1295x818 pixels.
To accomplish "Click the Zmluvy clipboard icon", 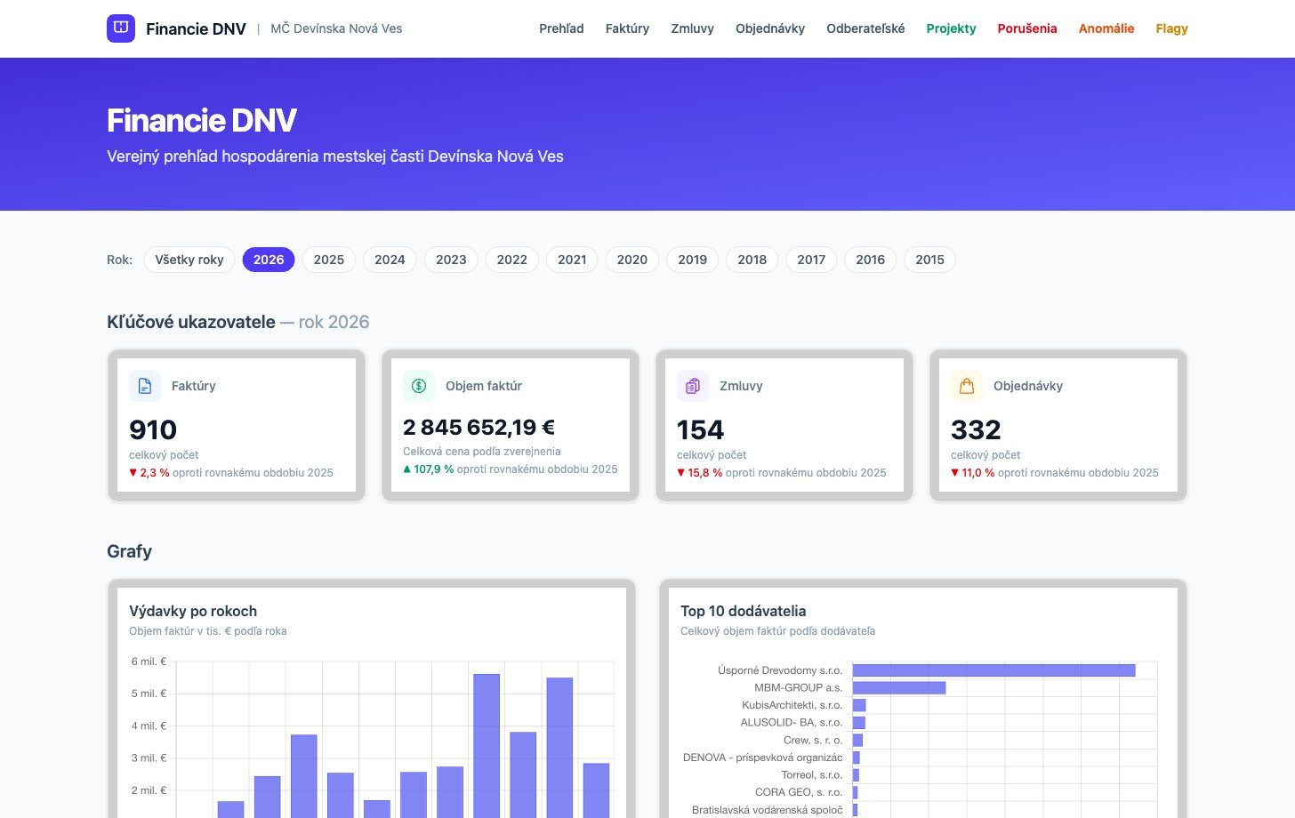I will [x=693, y=386].
